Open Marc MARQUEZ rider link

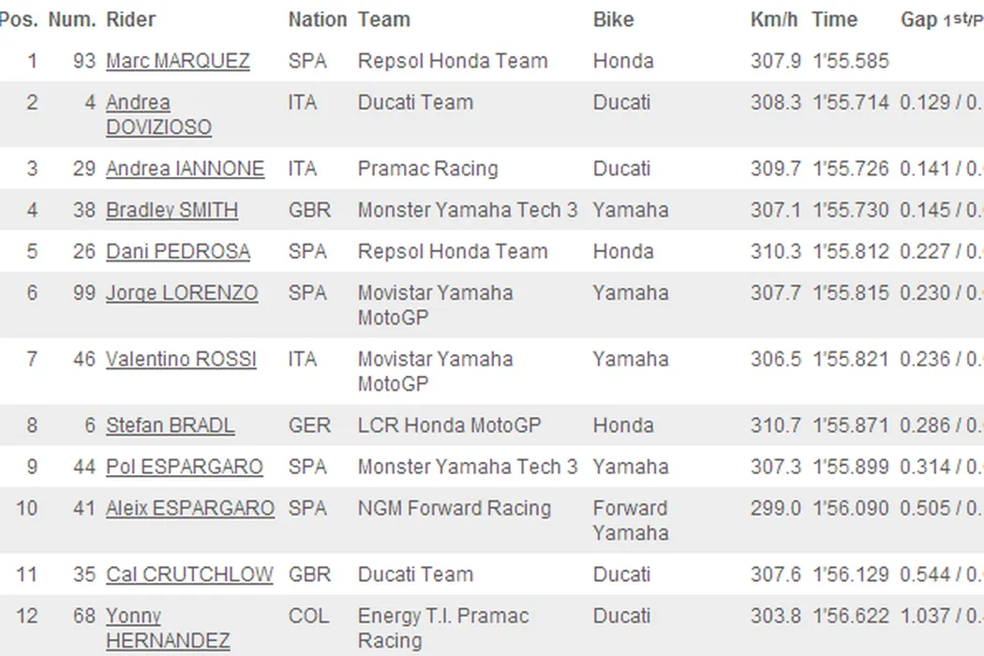point(177,62)
